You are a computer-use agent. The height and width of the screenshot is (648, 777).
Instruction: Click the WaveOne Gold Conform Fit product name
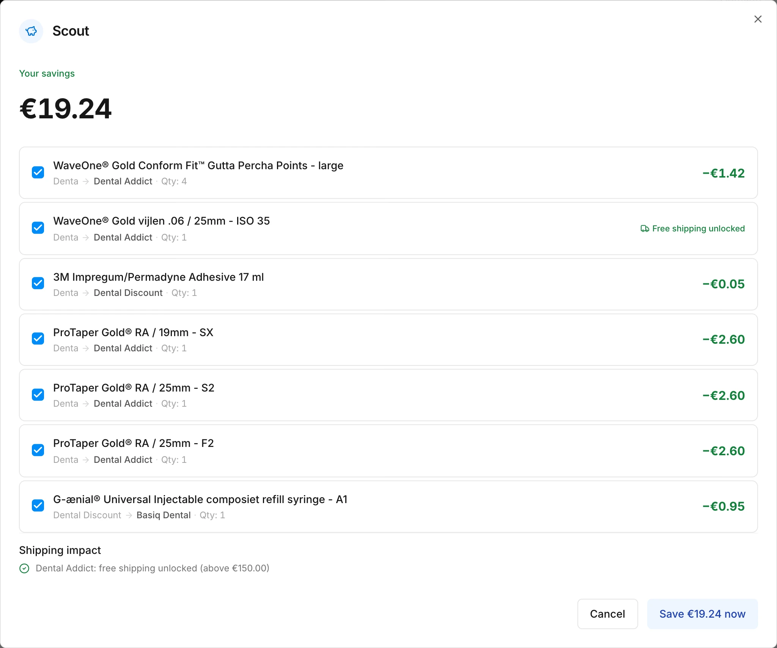click(198, 165)
